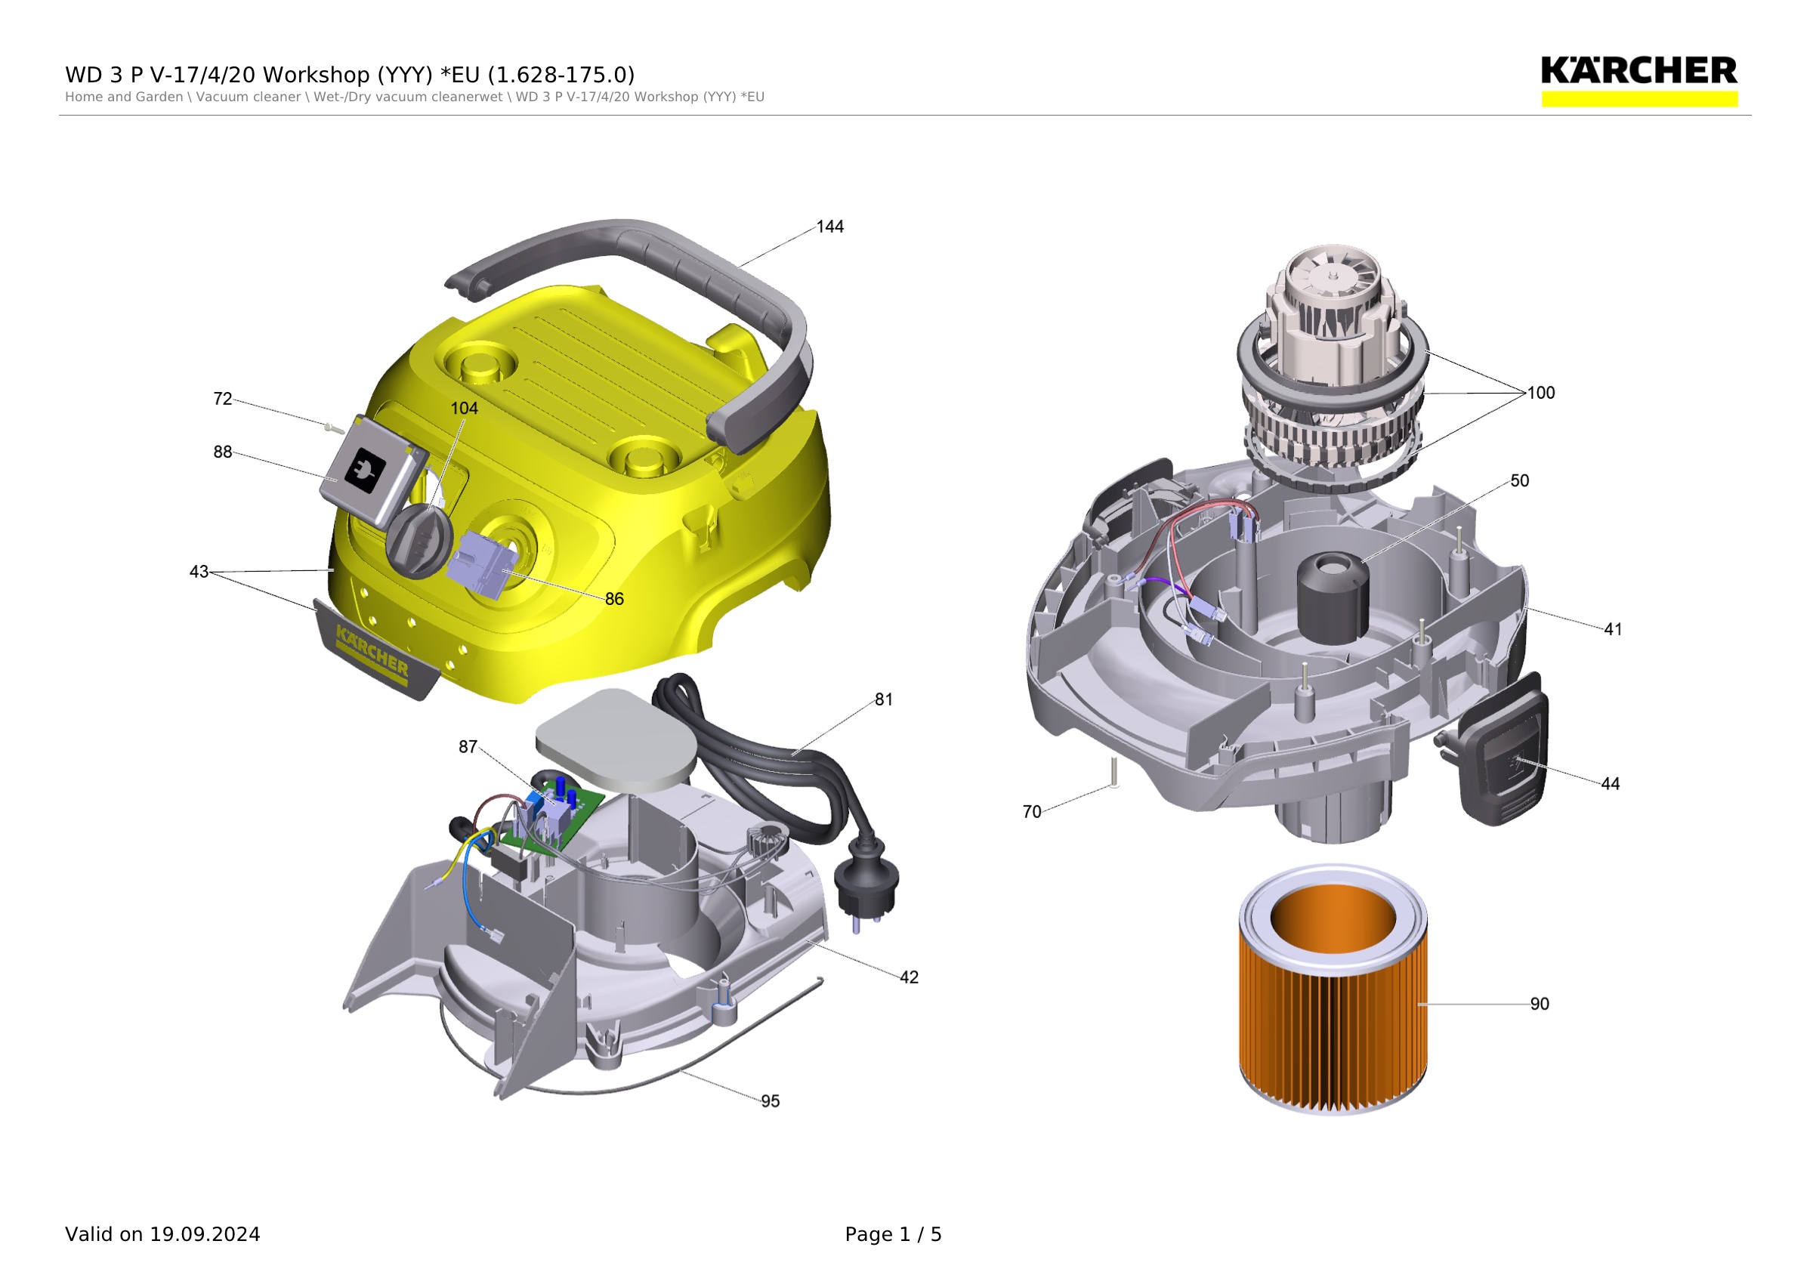
Task: Click part number 44 label
Action: [1610, 785]
